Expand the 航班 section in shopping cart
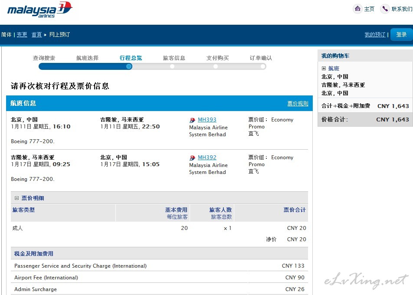This screenshot has height=295, width=413. (x=324, y=69)
